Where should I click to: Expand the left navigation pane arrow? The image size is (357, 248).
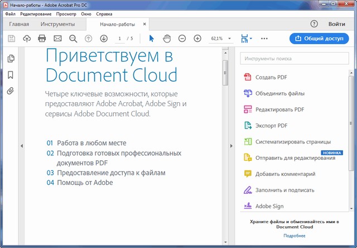(21, 146)
